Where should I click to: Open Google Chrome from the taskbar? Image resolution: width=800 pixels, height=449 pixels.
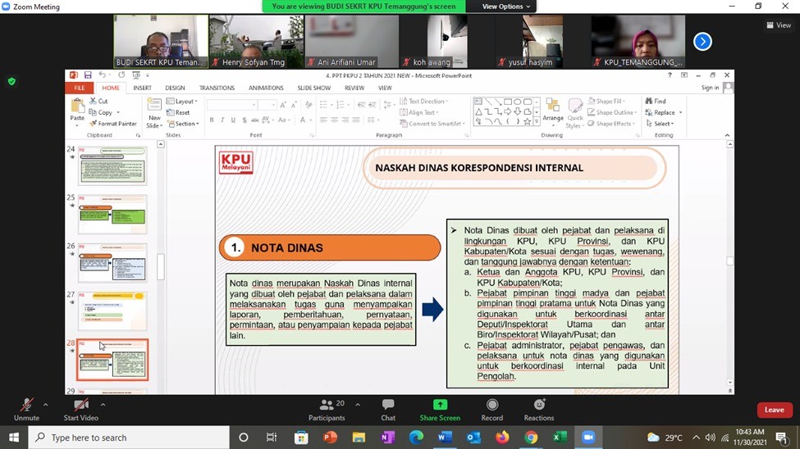click(x=531, y=438)
